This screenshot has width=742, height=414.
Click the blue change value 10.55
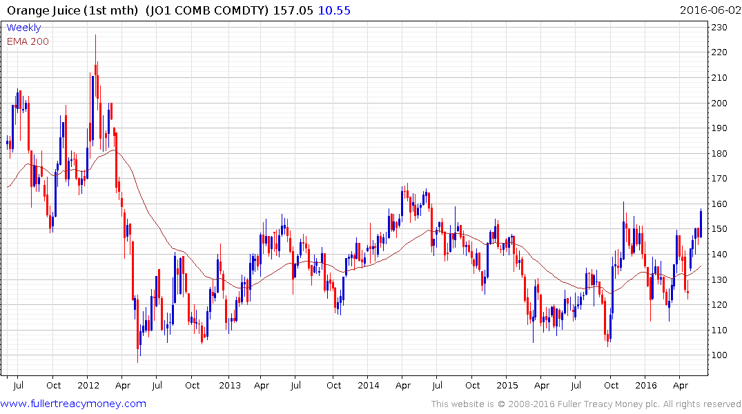pos(334,10)
